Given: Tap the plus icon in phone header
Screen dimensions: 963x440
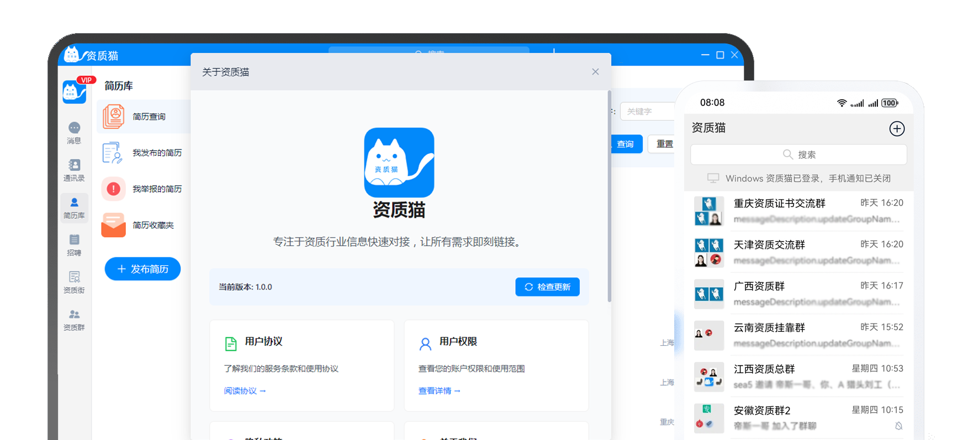Looking at the screenshot, I should point(897,128).
